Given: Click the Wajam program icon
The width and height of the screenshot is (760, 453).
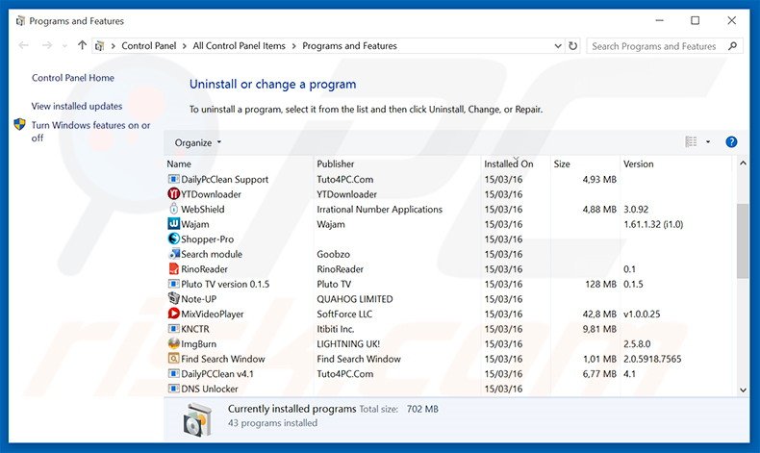Looking at the screenshot, I should (x=173, y=224).
